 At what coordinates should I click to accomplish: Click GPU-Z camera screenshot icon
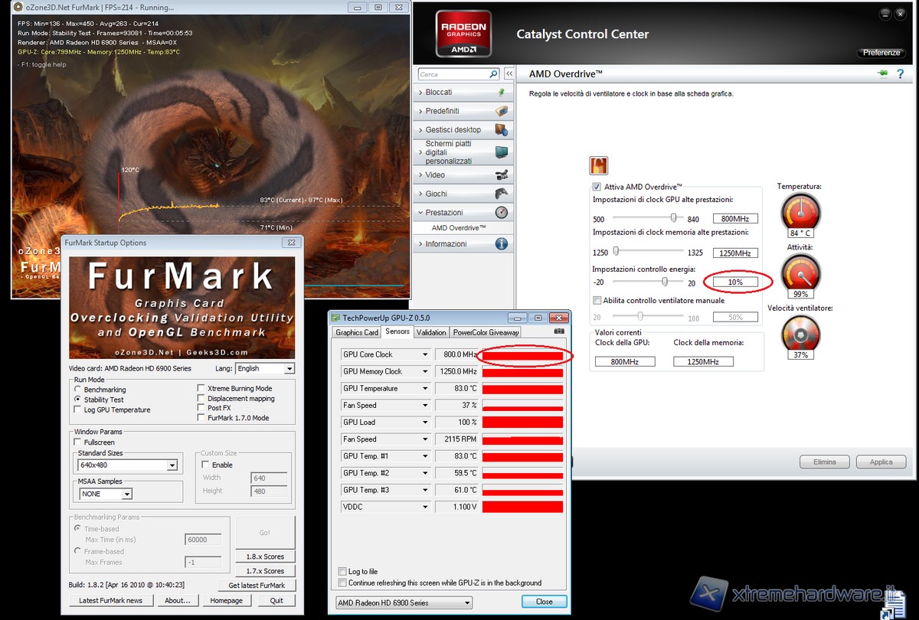coord(559,331)
